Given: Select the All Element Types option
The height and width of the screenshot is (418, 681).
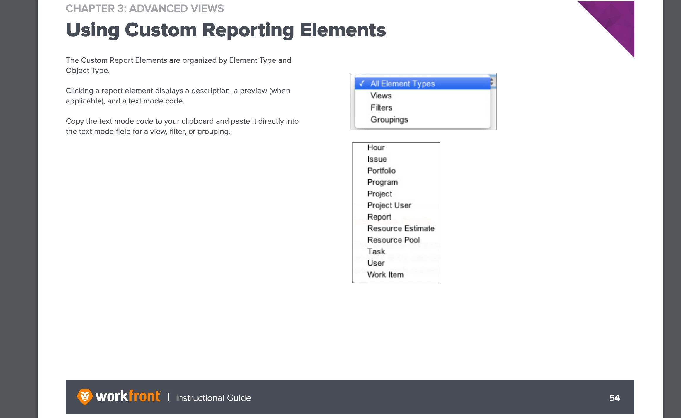Looking at the screenshot, I should [x=422, y=84].
